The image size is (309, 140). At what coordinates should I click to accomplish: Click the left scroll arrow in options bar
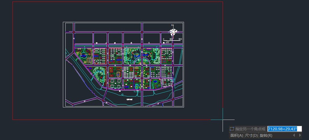tap(294, 135)
